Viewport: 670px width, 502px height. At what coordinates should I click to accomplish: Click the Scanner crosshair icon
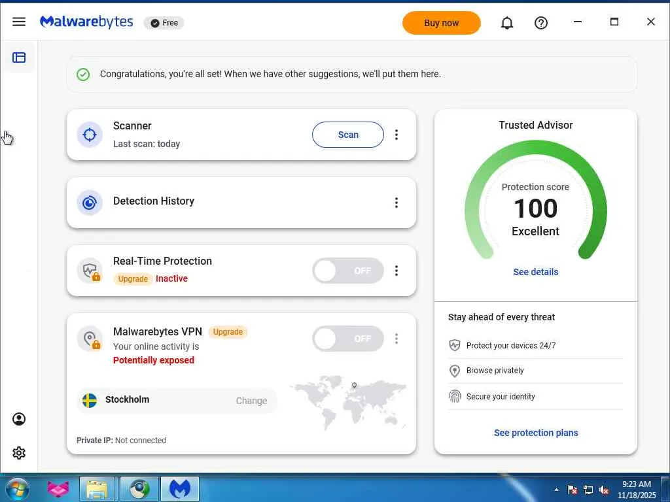coord(89,135)
